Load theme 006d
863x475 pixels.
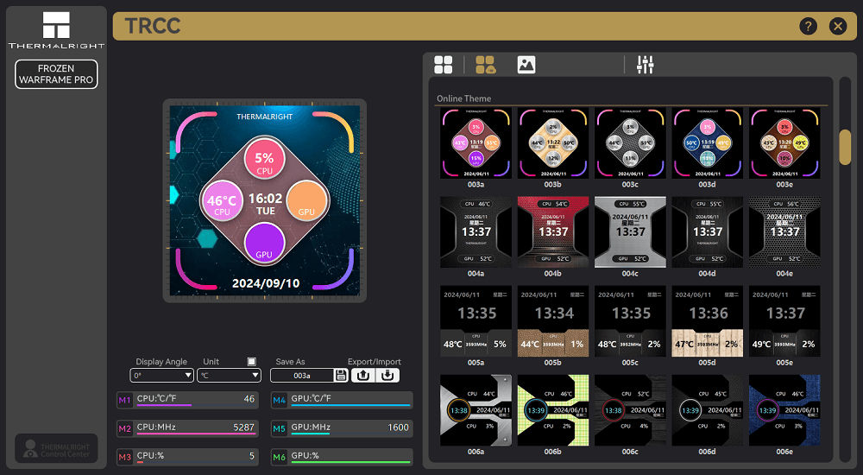click(x=708, y=410)
